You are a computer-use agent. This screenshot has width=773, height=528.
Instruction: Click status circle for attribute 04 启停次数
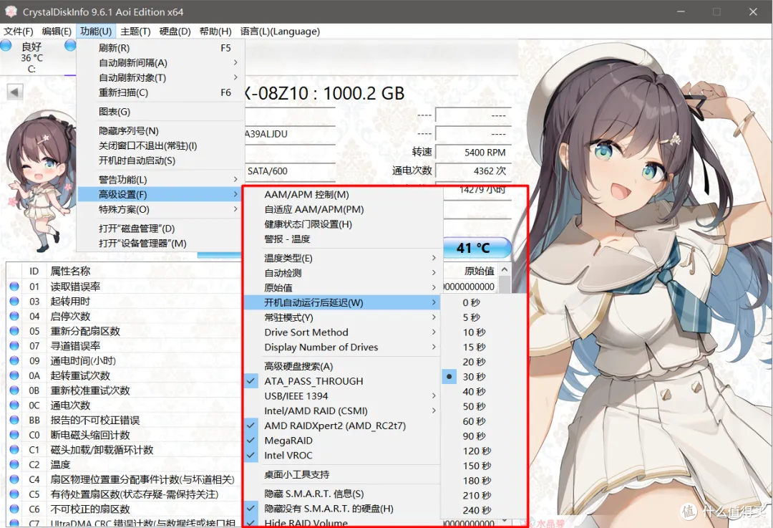pyautogui.click(x=14, y=316)
